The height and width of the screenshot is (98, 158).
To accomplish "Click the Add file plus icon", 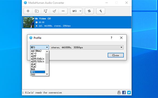I will coord(28,11).
